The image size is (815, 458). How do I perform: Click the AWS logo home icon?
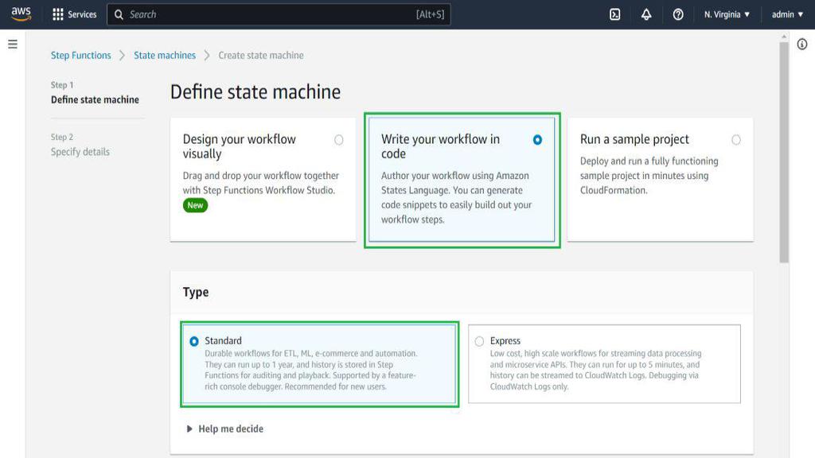point(21,14)
